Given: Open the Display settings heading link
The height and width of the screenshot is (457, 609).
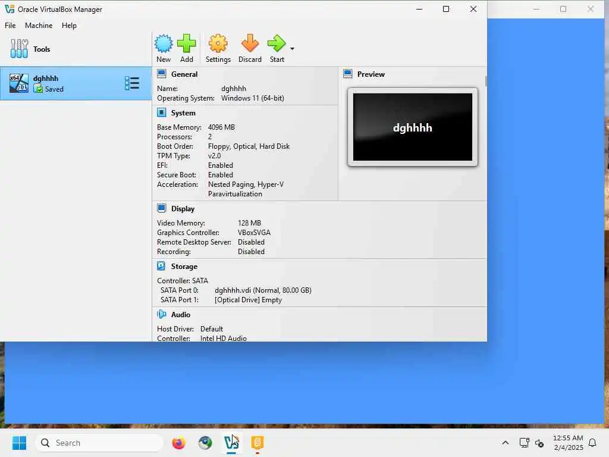Looking at the screenshot, I should tap(183, 209).
